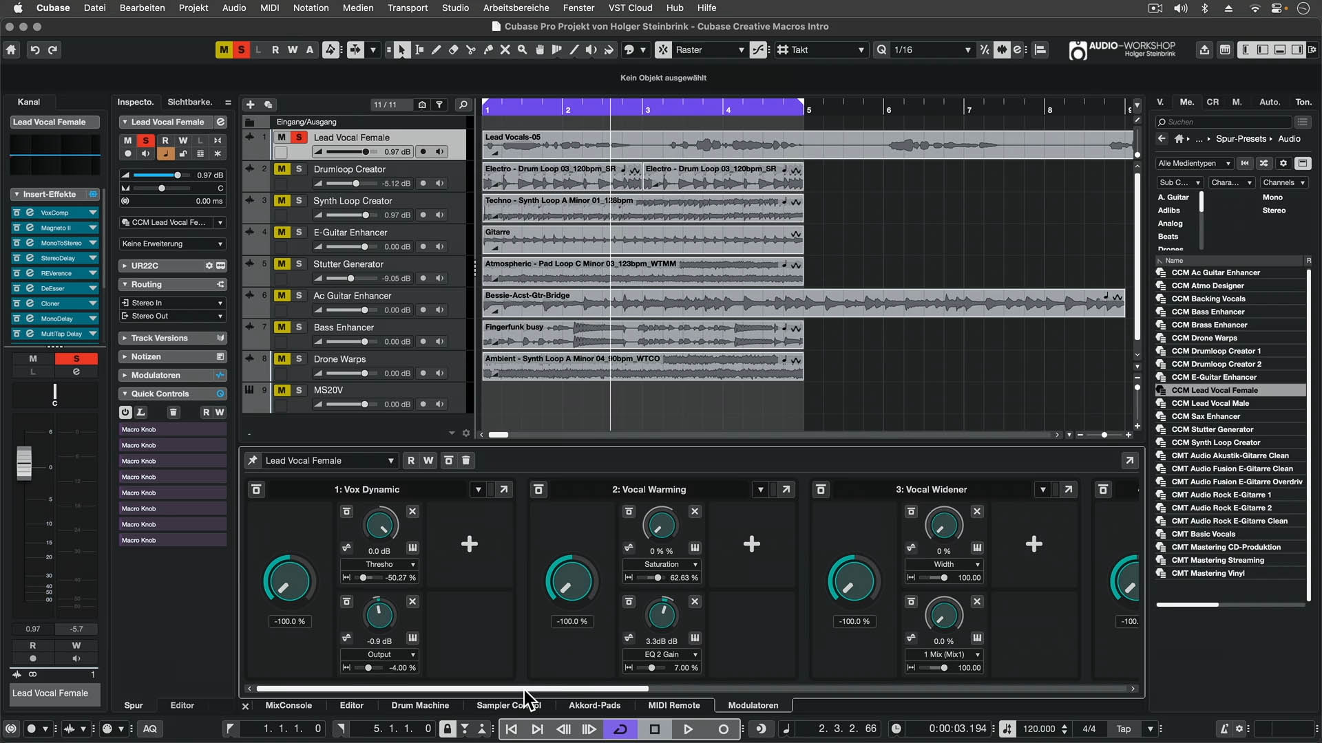Open the Raster snap type dropdown
Viewport: 1322px width, 743px height.
click(x=710, y=50)
